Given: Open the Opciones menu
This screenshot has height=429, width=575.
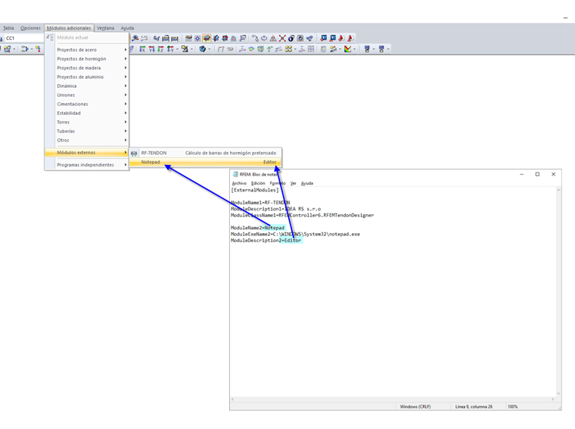Looking at the screenshot, I should coord(30,28).
